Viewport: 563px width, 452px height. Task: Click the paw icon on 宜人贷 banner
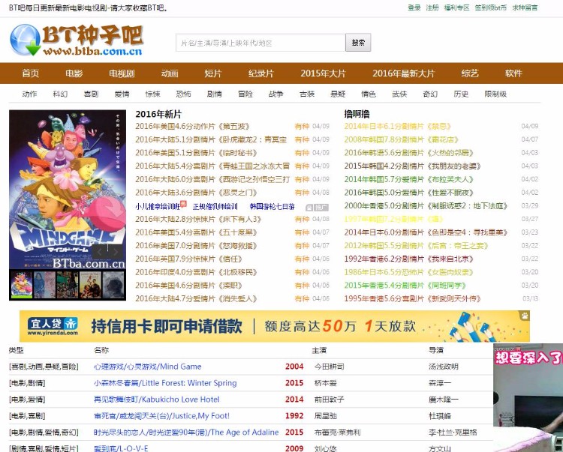pos(524,316)
